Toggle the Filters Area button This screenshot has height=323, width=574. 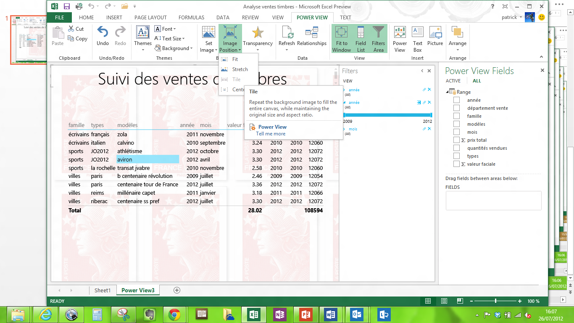378,38
